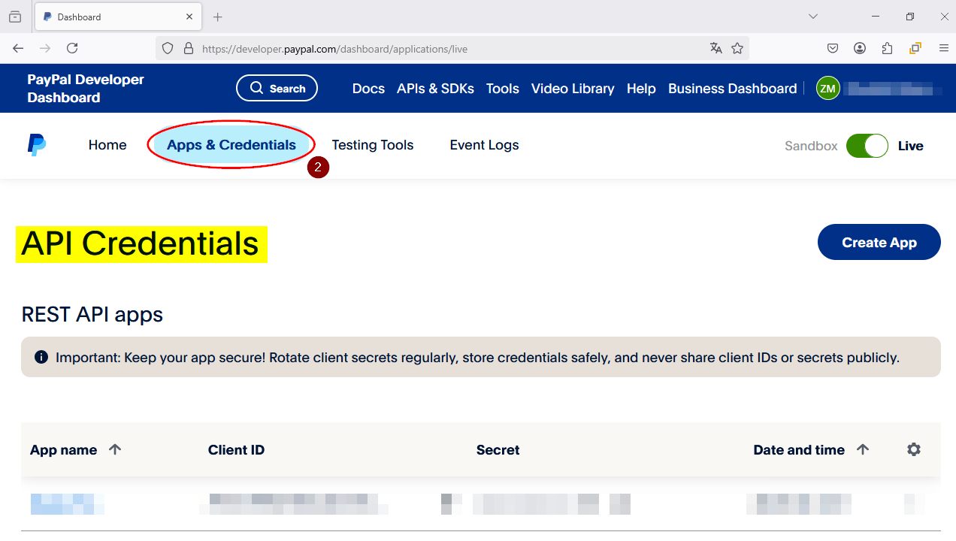
Task: Click the REST API apps heading
Action: pyautogui.click(x=92, y=314)
